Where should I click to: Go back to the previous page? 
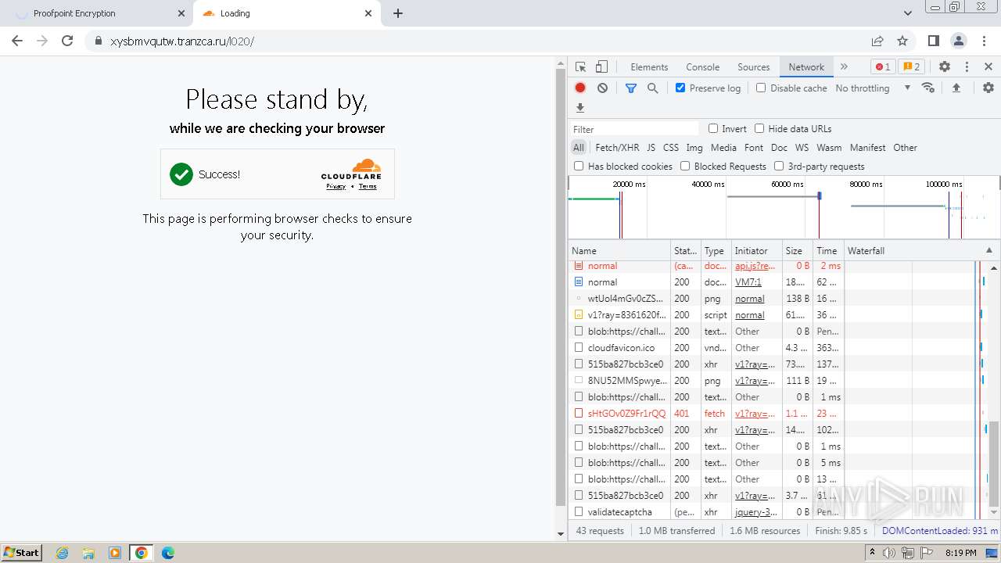click(x=17, y=41)
